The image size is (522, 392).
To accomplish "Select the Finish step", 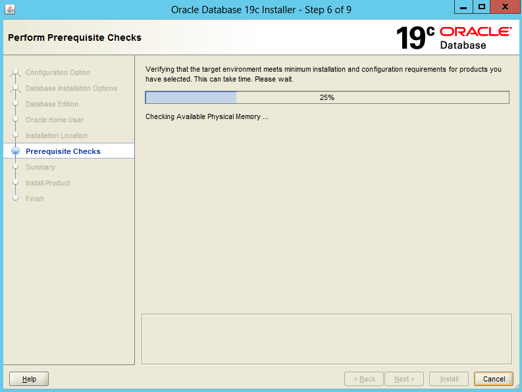I will tap(35, 199).
